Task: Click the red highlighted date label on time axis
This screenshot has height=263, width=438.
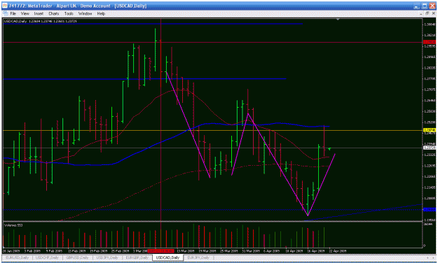Action: (x=161, y=250)
